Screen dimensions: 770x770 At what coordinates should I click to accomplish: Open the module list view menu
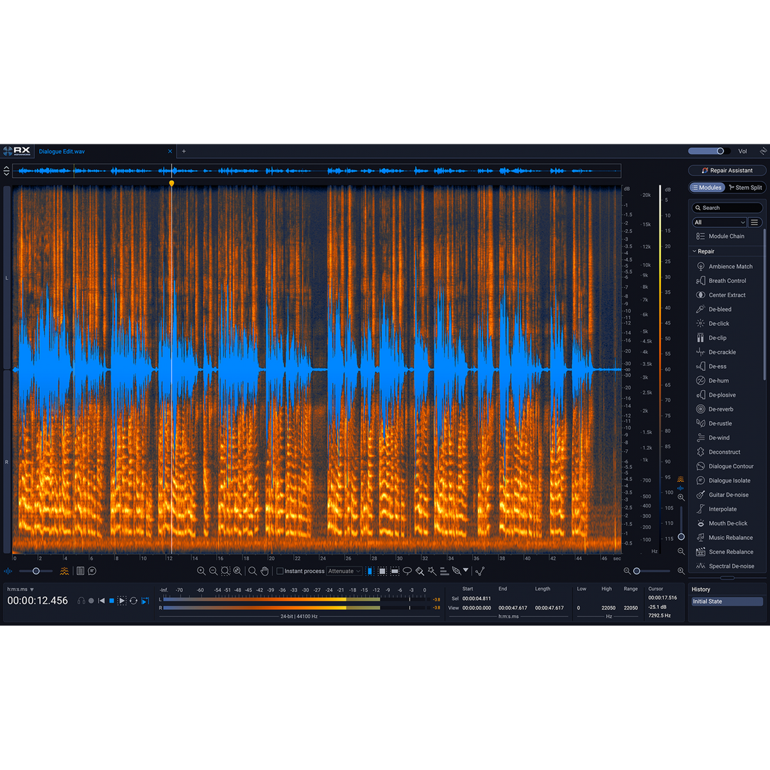click(755, 222)
